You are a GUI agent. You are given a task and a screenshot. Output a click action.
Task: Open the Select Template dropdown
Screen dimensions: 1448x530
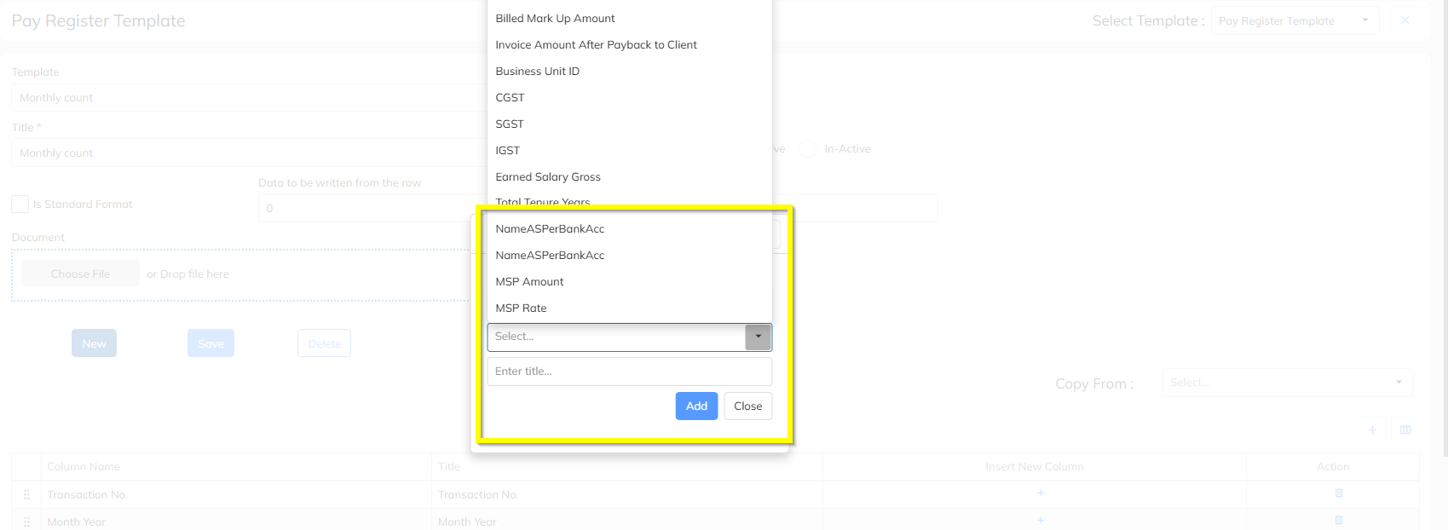(1293, 21)
